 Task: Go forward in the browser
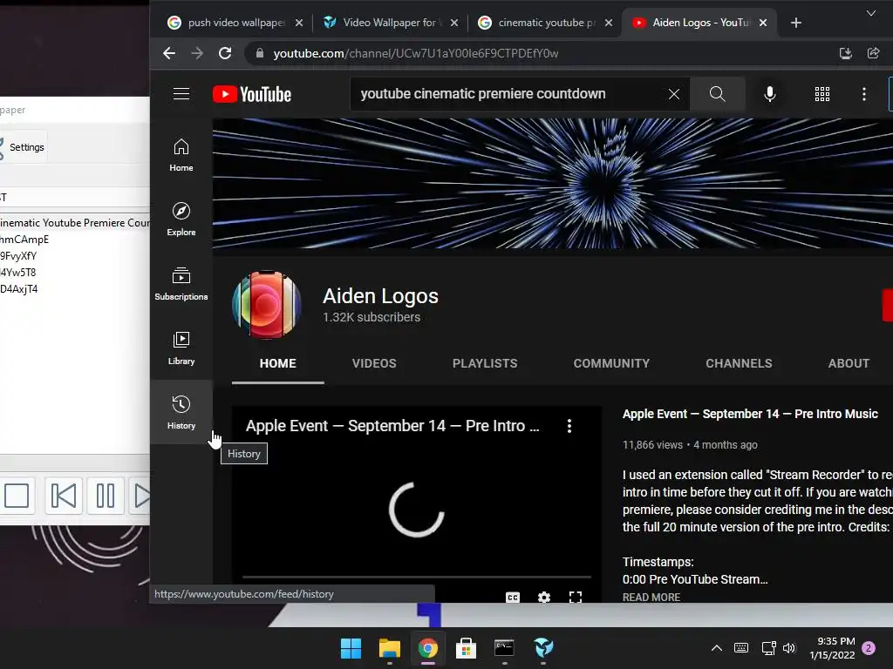(197, 53)
